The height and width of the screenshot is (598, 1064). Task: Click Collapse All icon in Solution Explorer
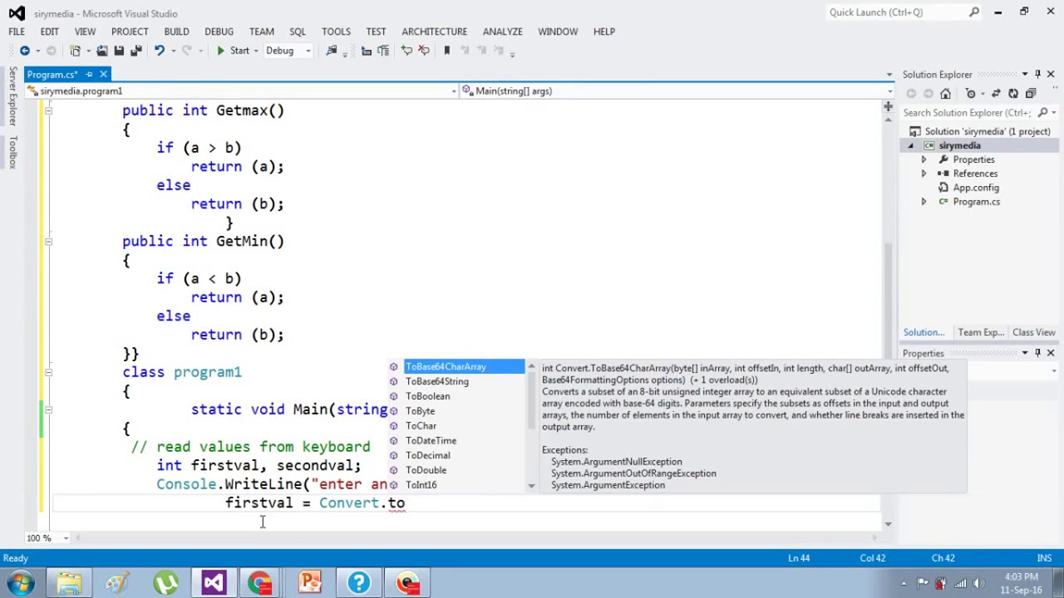(x=1031, y=93)
